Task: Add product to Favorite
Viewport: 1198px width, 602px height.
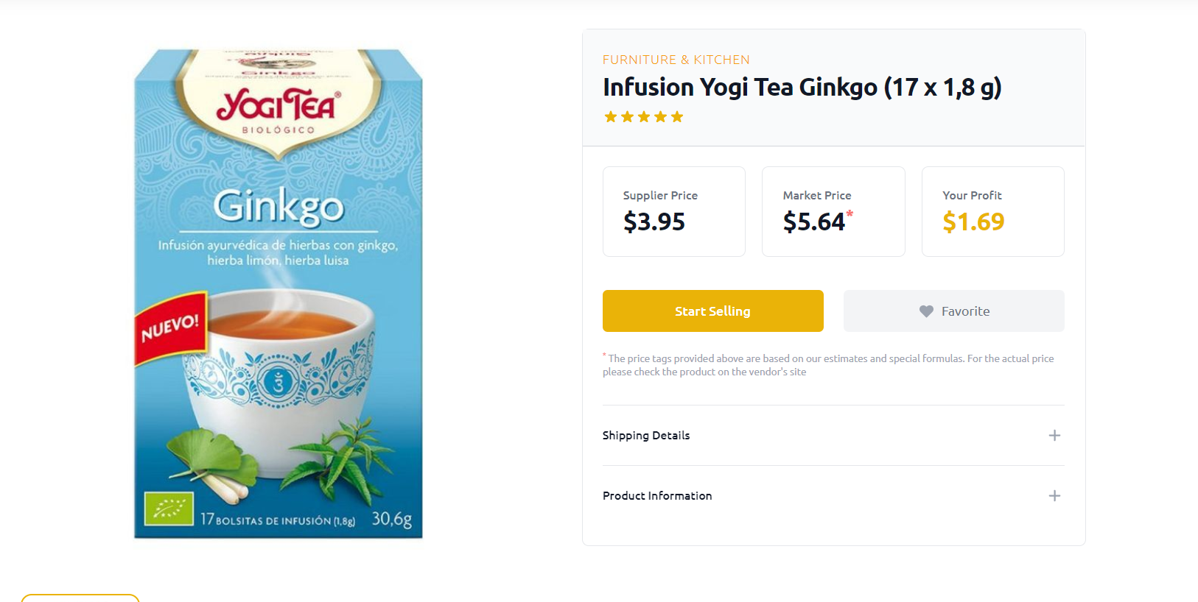Action: (x=953, y=311)
